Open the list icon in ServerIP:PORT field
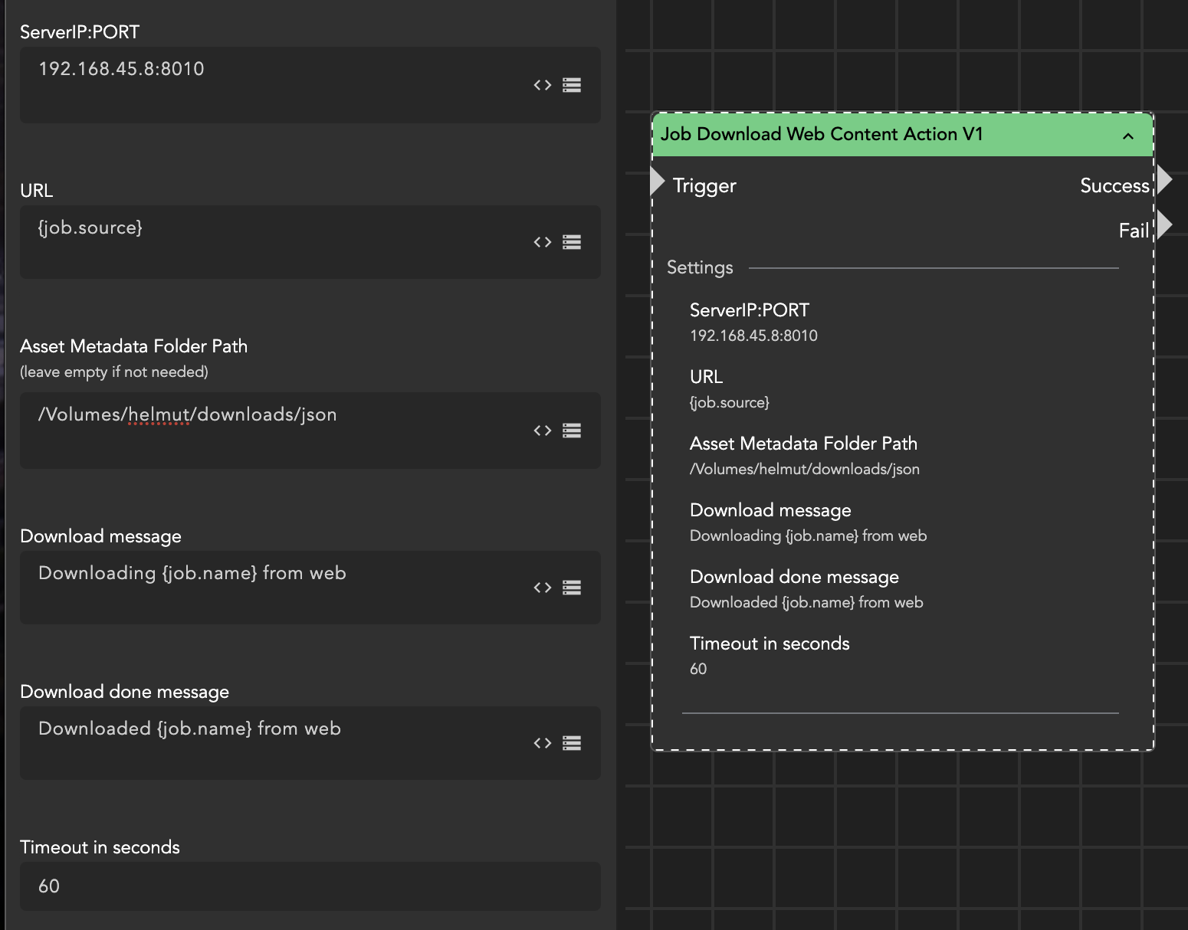 point(572,85)
